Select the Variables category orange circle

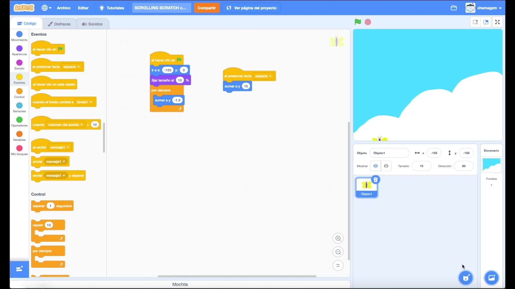click(x=19, y=134)
